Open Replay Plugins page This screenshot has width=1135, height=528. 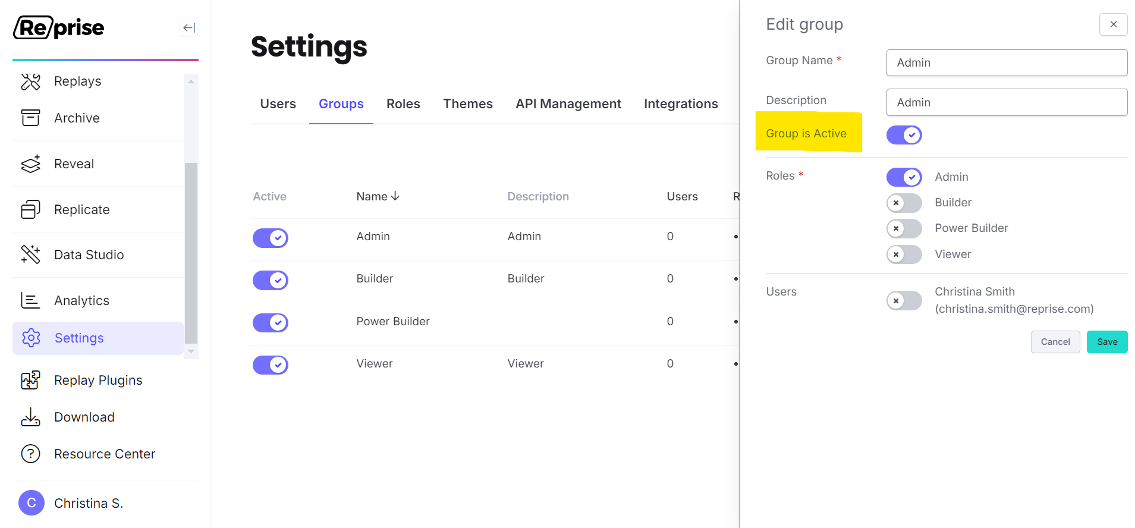(98, 380)
